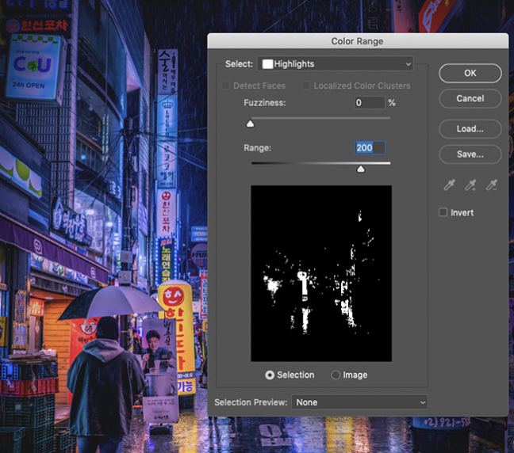Pick the Subtract from Sample eyedropper
The width and height of the screenshot is (514, 453).
(491, 185)
